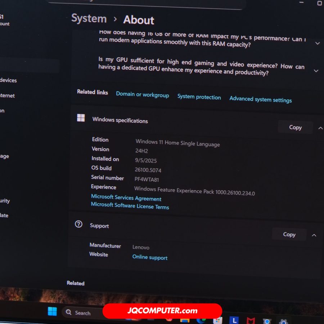Image resolution: width=324 pixels, height=324 pixels.
Task: Click the 'About' page title
Action: pos(139,20)
